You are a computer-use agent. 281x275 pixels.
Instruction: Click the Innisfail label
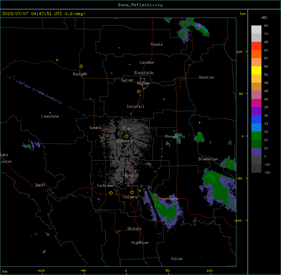click(x=135, y=106)
